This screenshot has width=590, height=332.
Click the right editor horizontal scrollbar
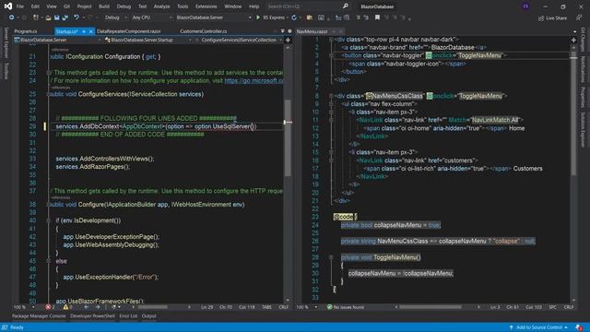[x=431, y=307]
